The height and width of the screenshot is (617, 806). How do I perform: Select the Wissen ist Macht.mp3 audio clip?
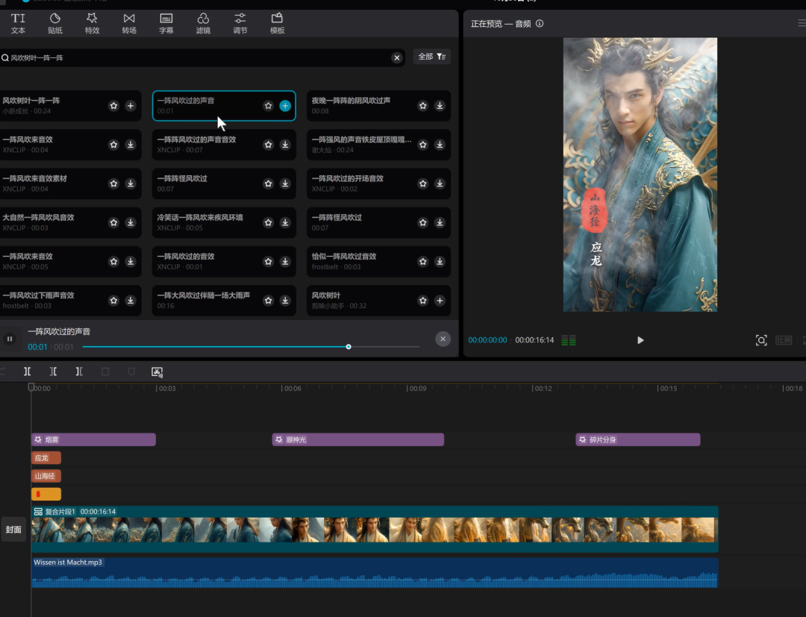point(375,572)
